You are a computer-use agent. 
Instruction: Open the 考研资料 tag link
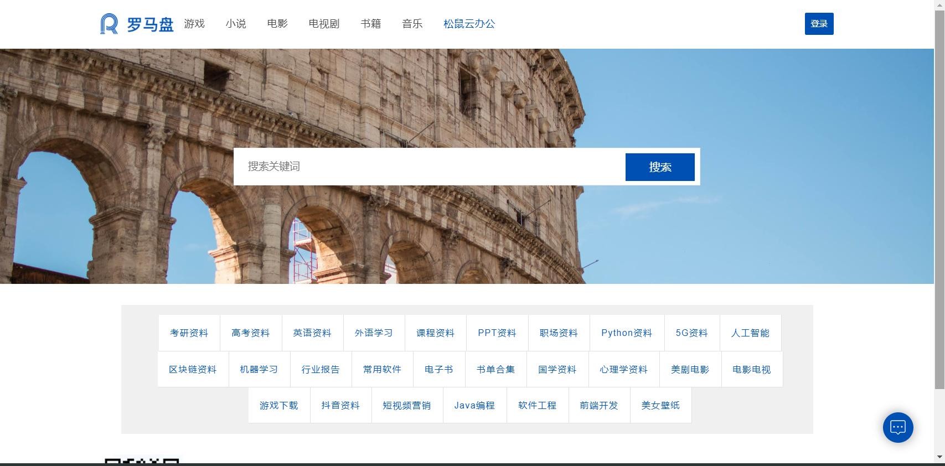189,333
